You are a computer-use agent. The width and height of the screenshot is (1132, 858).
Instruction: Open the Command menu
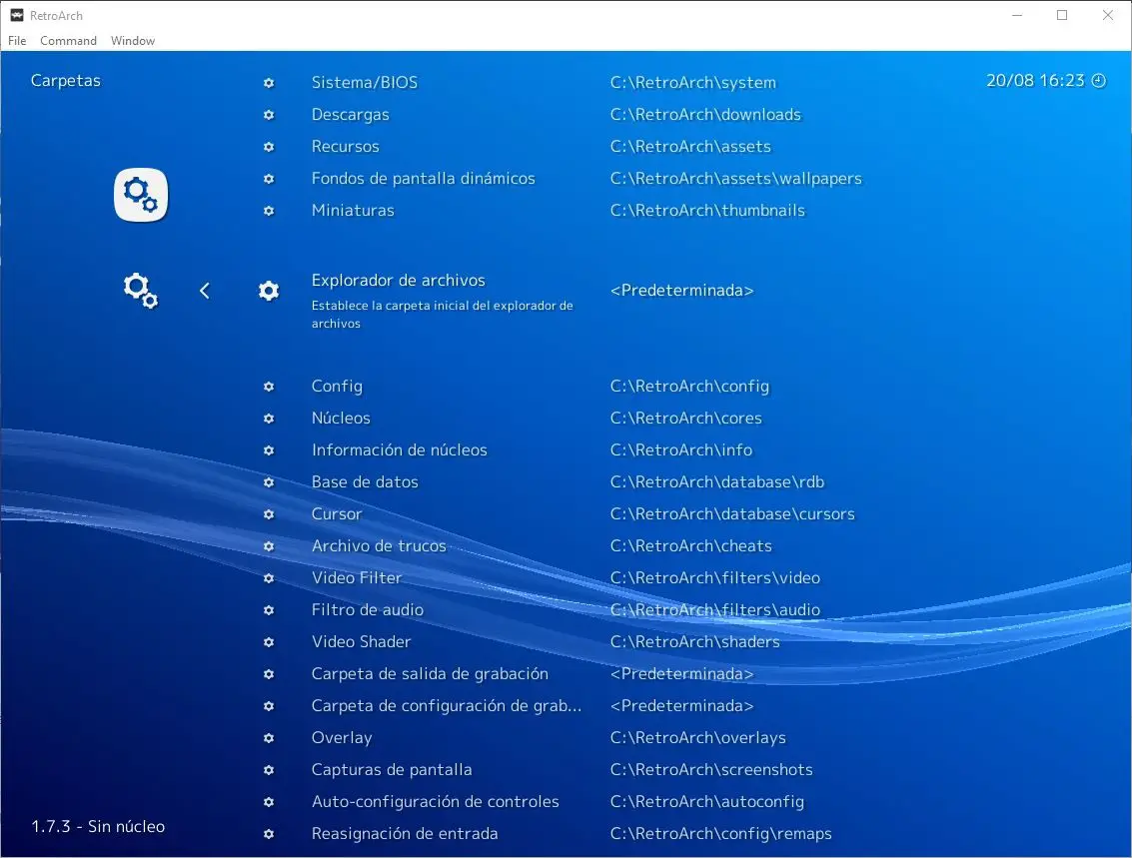point(69,40)
